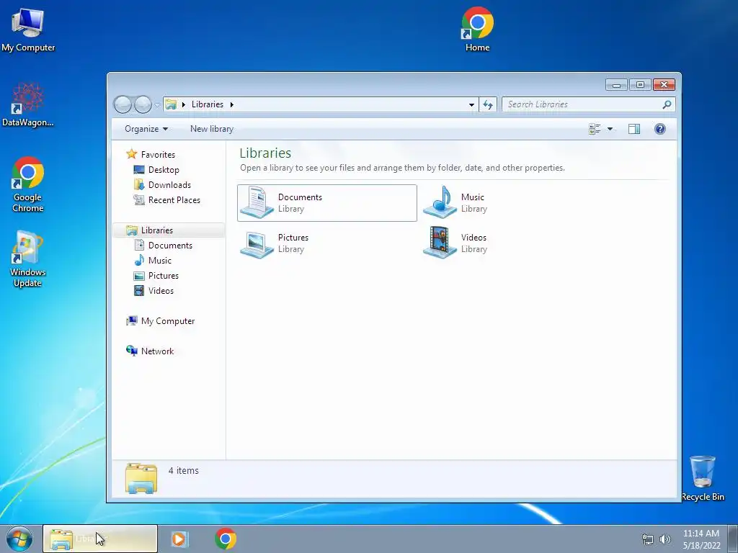Open Recent Places in the sidebar
This screenshot has width=738, height=553.
click(x=174, y=200)
